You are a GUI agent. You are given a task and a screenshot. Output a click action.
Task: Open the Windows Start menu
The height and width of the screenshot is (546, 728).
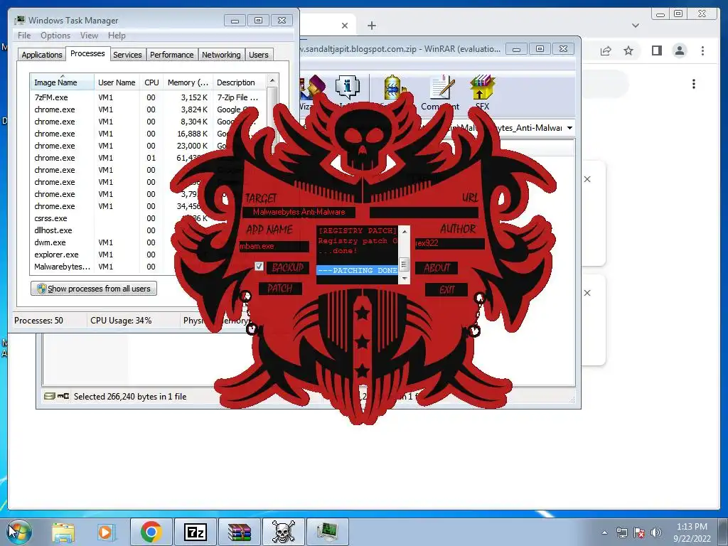pyautogui.click(x=19, y=532)
